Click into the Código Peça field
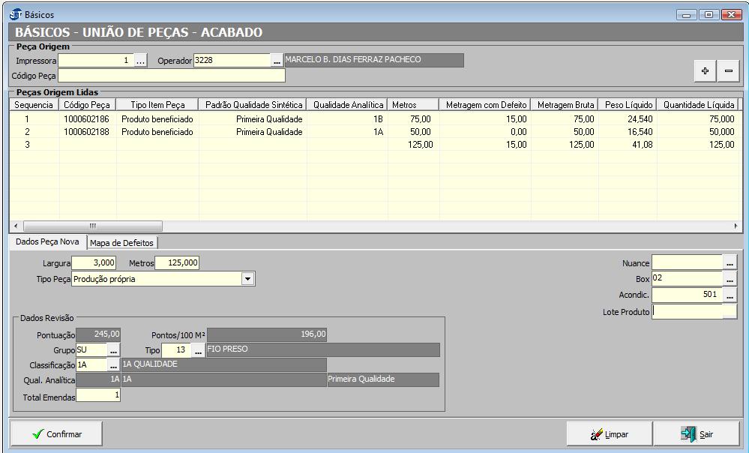The width and height of the screenshot is (749, 453). point(172,76)
